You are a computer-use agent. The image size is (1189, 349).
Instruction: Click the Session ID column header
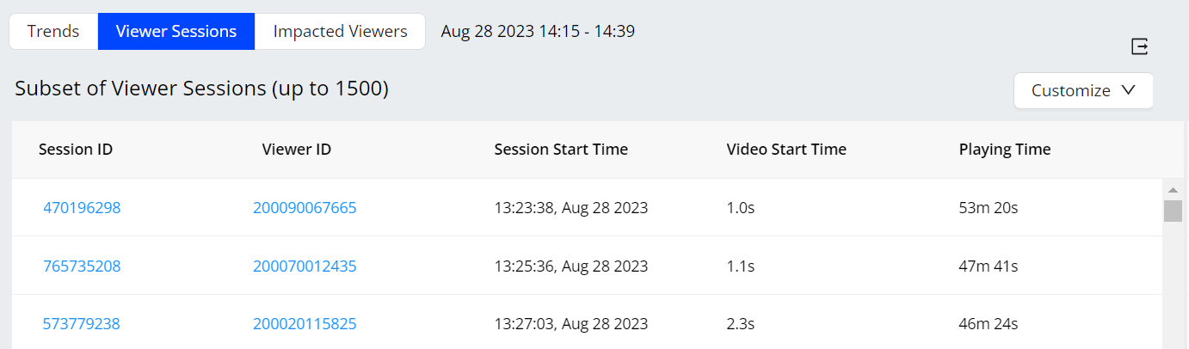click(76, 150)
